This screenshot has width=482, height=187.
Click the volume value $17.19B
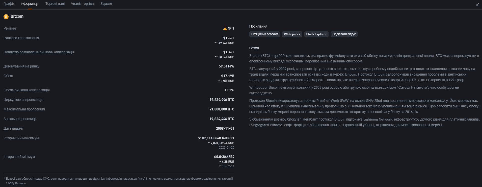tap(228, 76)
